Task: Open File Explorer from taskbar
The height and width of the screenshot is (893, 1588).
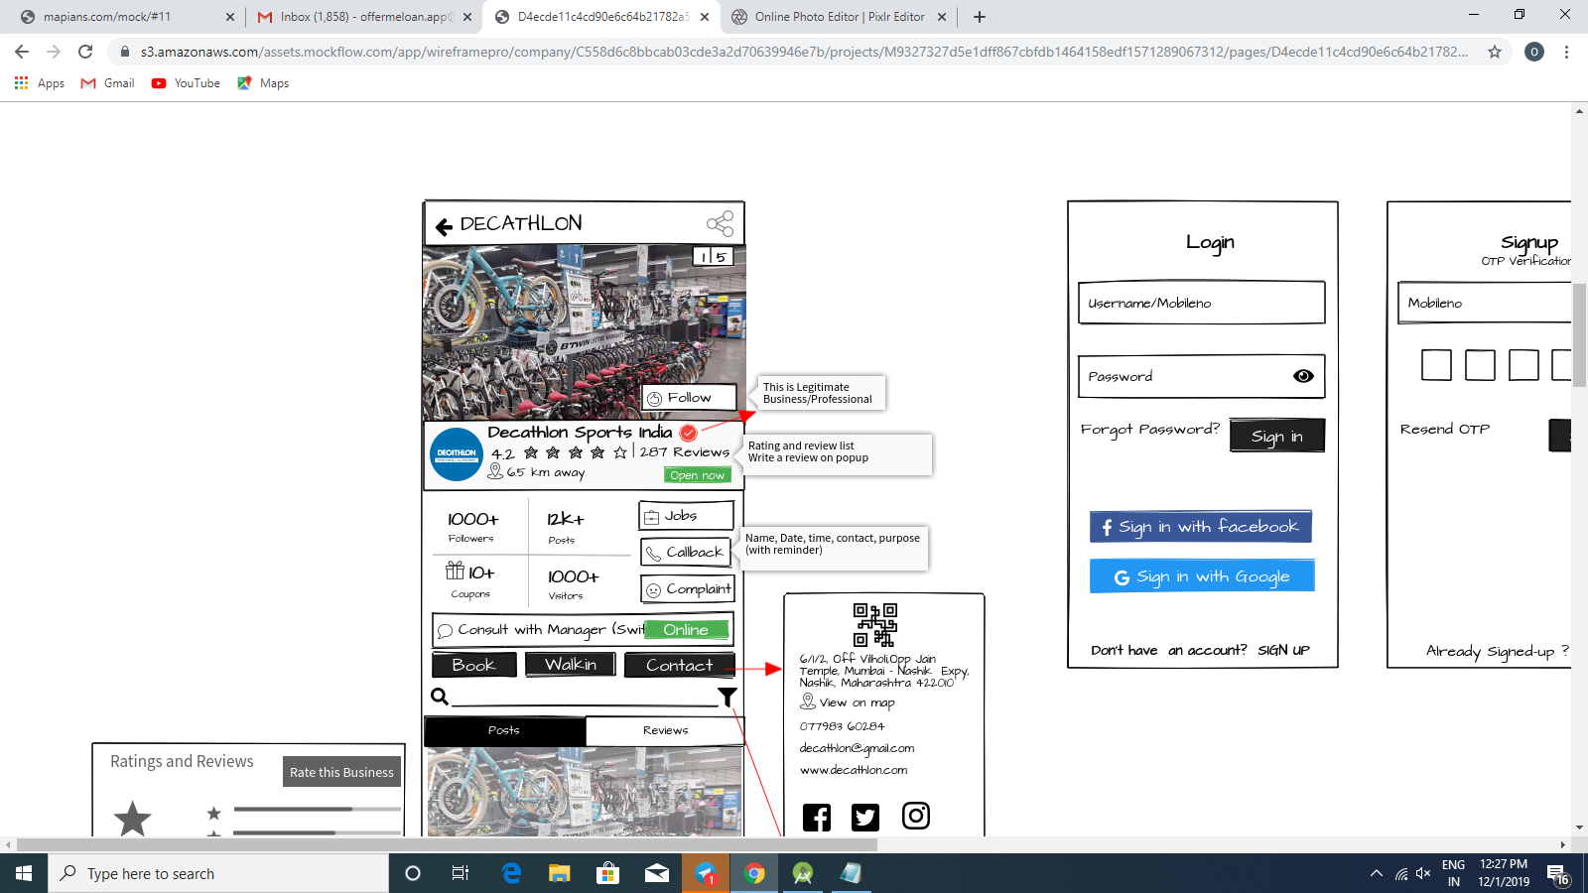Action: click(x=560, y=873)
